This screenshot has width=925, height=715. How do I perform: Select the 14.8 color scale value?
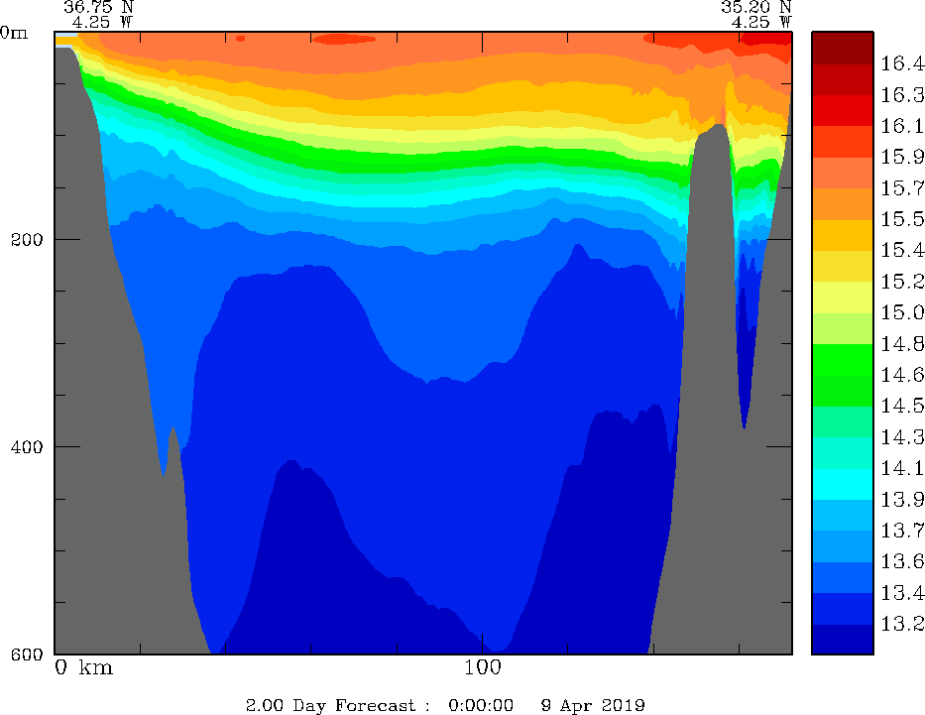902,344
